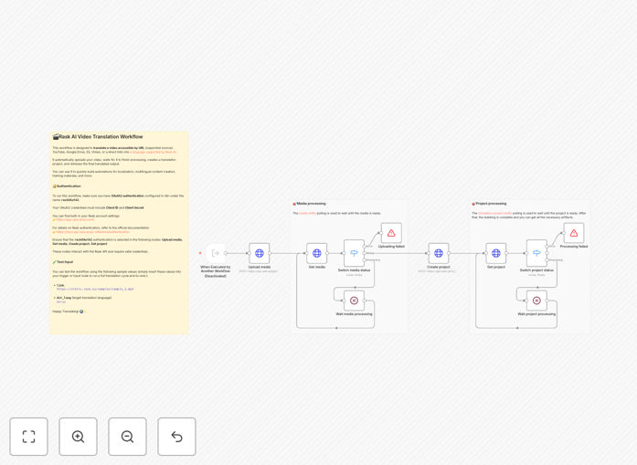Open the Rask account settings link
Screen dimensions: 637x465
pos(73,219)
